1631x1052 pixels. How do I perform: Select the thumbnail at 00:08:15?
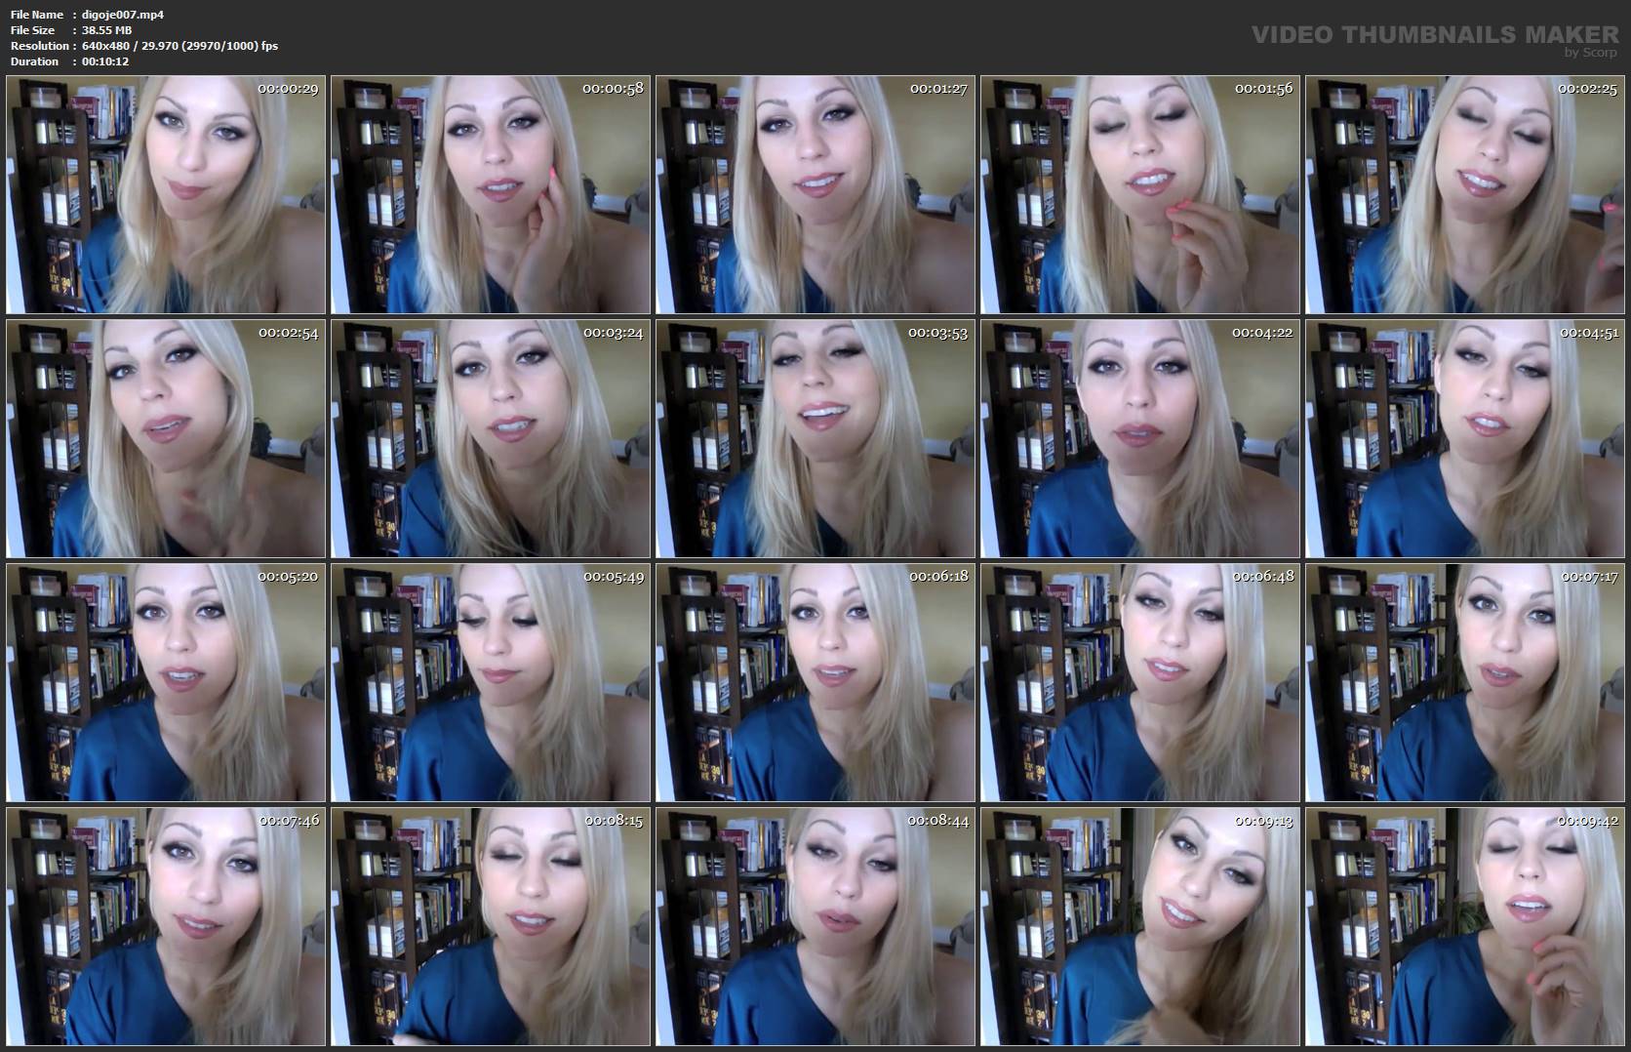pos(491,927)
